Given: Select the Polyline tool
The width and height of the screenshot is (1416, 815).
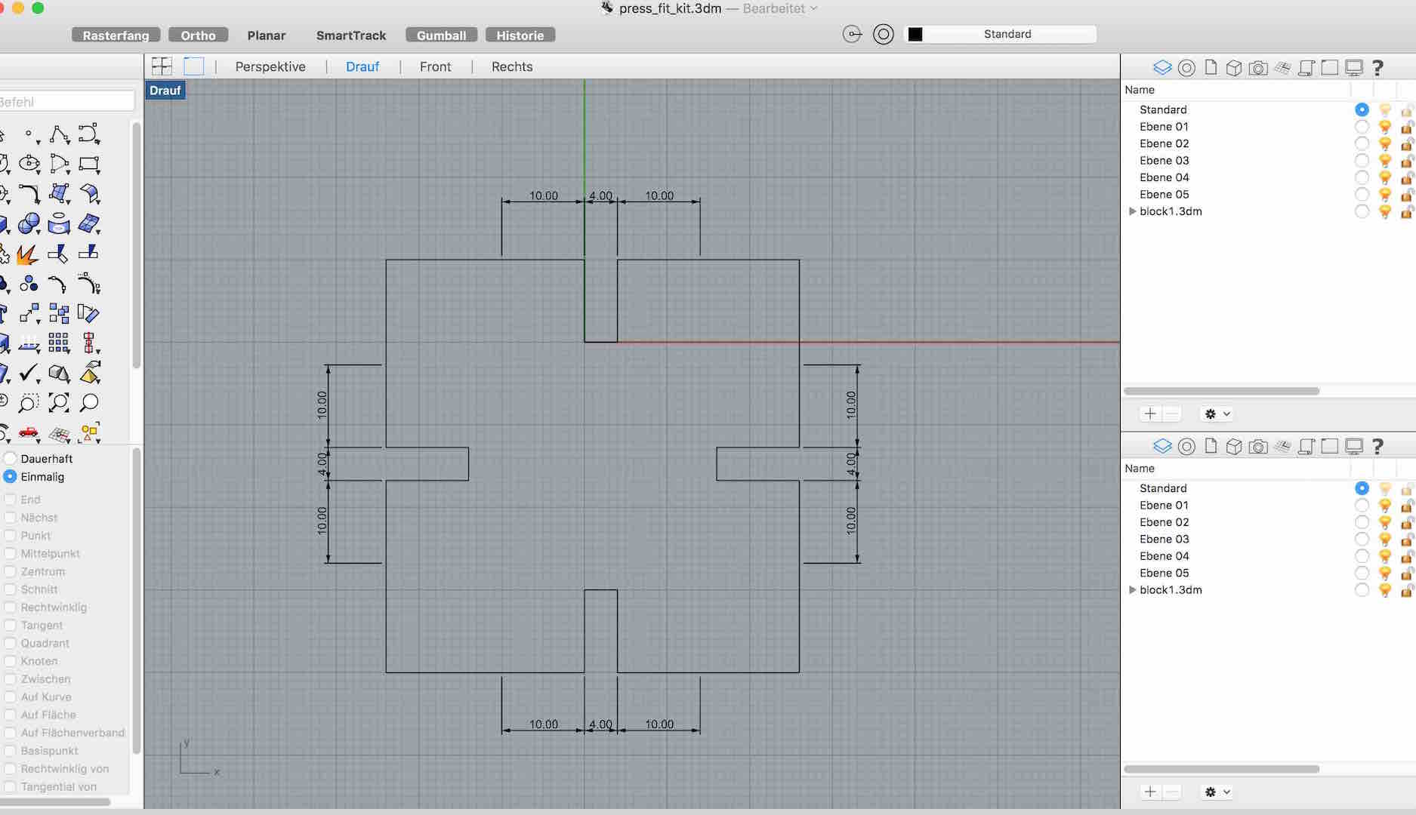Looking at the screenshot, I should (x=59, y=135).
